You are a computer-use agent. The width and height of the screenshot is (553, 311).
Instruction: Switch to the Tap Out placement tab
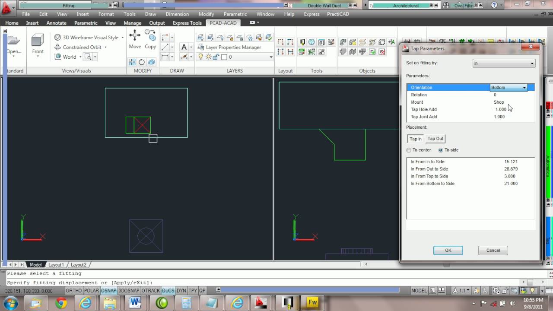(435, 139)
